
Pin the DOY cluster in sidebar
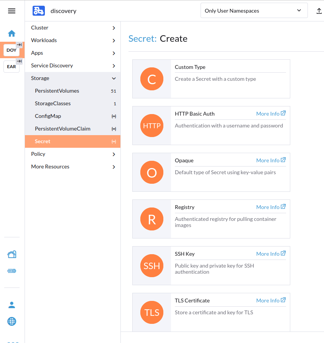coord(19,45)
